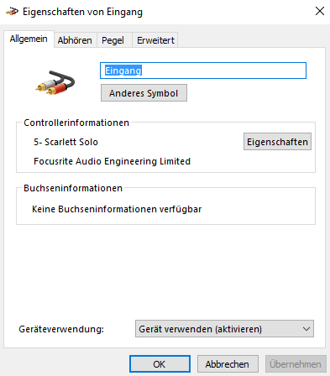
Task: Click the Keine Buchseninformationen verfügbar text
Action: point(117,209)
